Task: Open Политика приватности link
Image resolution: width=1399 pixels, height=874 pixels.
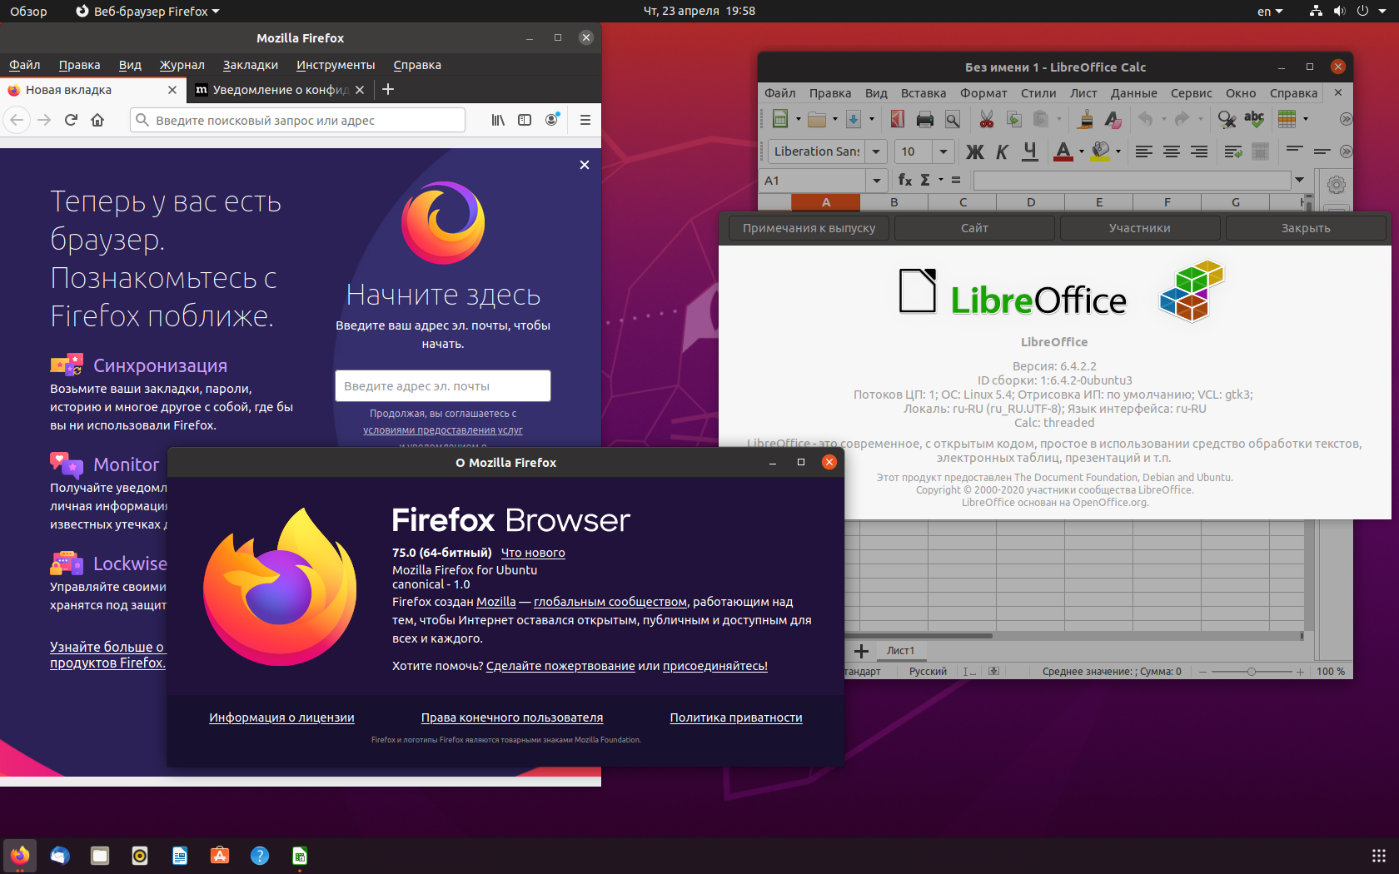Action: [x=736, y=718]
